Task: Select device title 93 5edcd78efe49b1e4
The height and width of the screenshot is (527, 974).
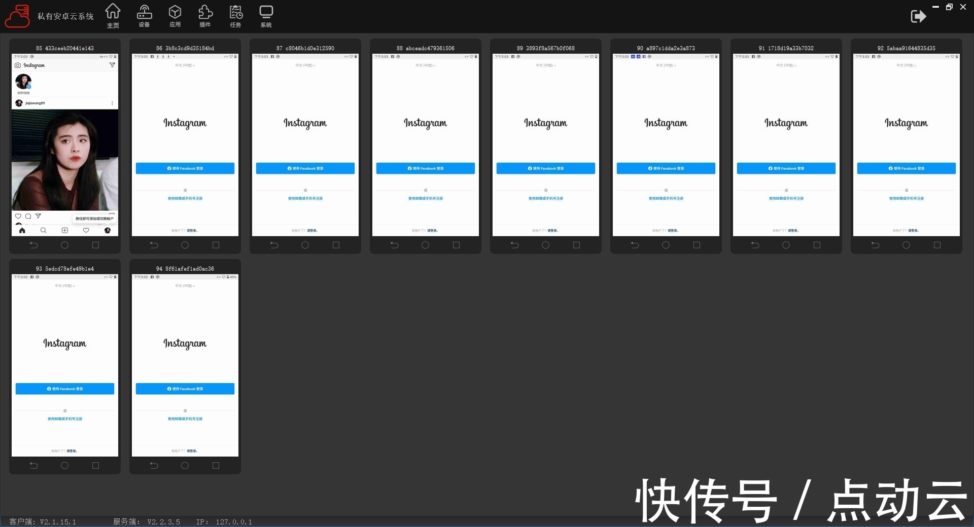Action: click(x=65, y=269)
